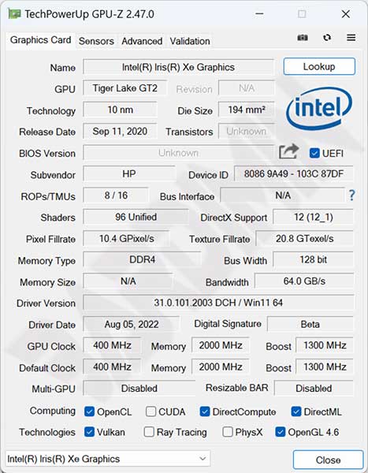
Task: Switch to the Sensors tab
Action: [x=96, y=41]
